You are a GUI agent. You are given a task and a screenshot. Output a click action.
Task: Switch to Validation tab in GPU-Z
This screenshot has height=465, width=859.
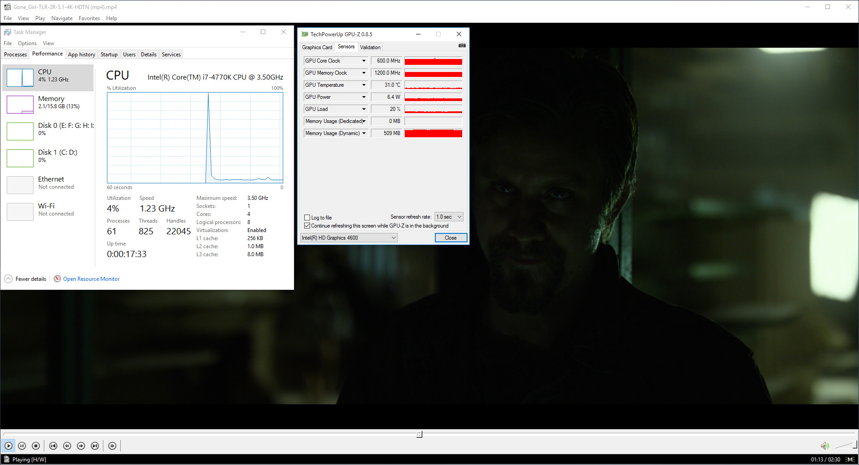click(x=370, y=47)
